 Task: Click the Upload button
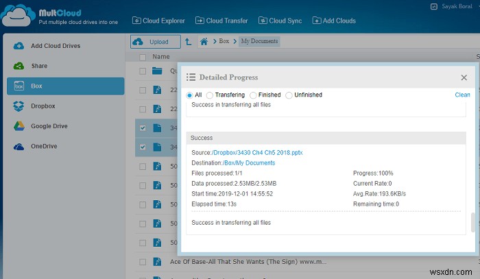point(155,42)
